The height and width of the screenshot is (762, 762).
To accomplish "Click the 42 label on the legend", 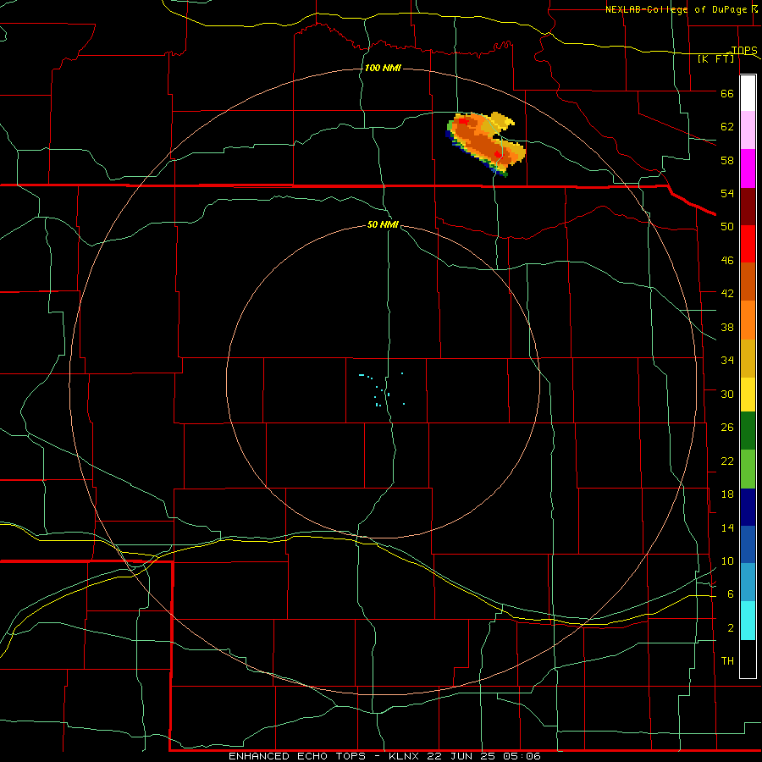I will pos(727,293).
